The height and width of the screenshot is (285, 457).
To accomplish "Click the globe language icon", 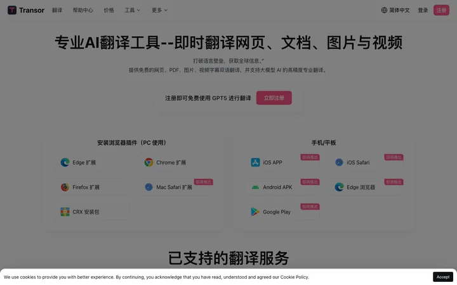I will pyautogui.click(x=384, y=10).
